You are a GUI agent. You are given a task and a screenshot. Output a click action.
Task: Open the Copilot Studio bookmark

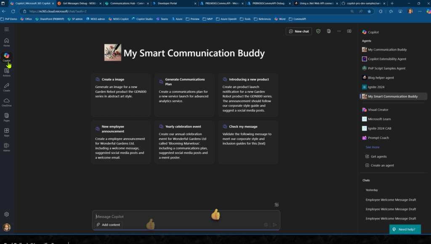click(142, 19)
